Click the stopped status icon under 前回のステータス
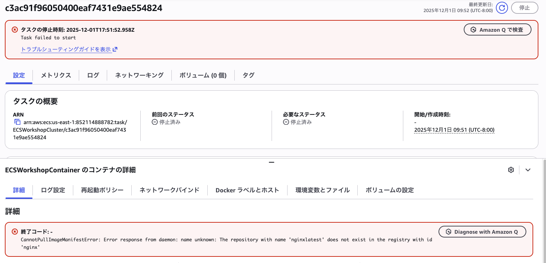Image resolution: width=546 pixels, height=263 pixels. click(154, 122)
